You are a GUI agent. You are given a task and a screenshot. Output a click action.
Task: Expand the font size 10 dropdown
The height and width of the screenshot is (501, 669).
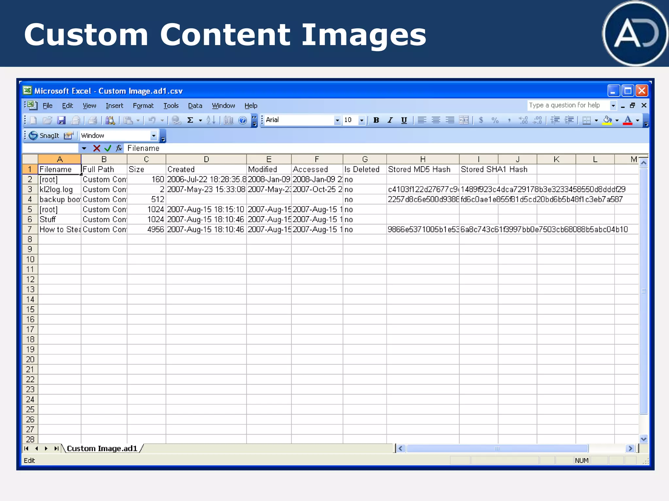(x=361, y=120)
